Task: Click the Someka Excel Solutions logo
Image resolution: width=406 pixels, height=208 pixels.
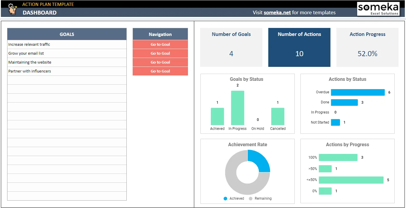Action: coord(378,9)
